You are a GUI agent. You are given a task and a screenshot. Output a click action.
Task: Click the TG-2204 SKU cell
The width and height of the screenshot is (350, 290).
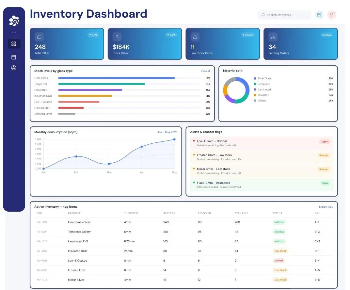[x=42, y=232]
